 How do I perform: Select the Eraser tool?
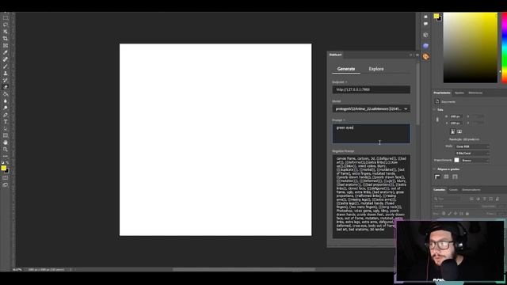tap(6, 87)
